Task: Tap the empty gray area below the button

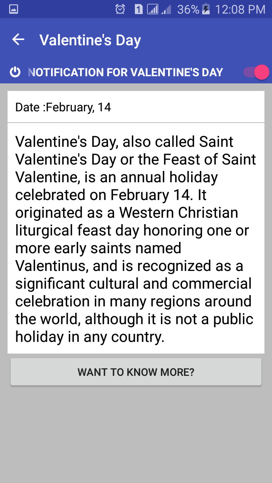Action: [136, 434]
